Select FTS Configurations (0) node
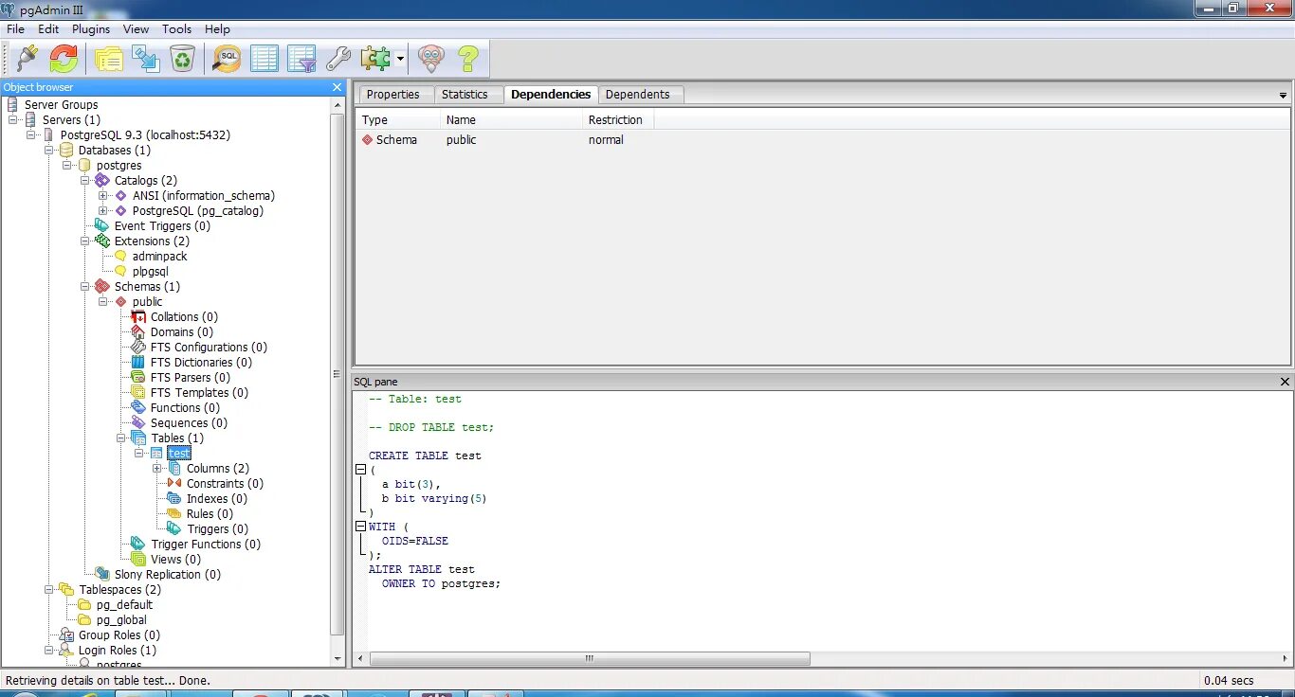The image size is (1295, 697). [x=209, y=348]
